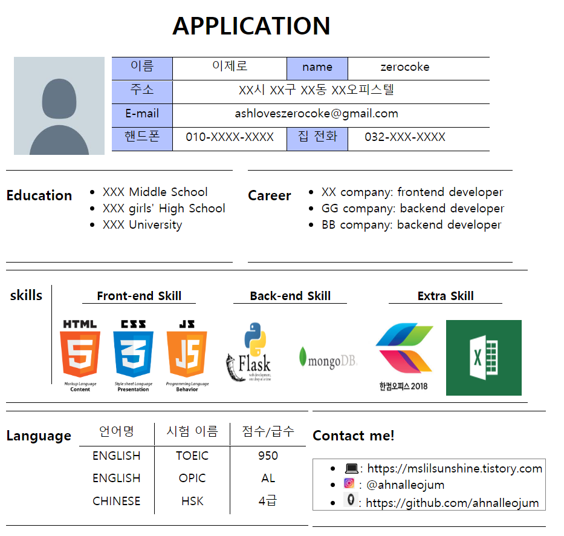Viewport: 564px width, 536px height.
Task: Click the Flask Python logo
Action: (249, 352)
